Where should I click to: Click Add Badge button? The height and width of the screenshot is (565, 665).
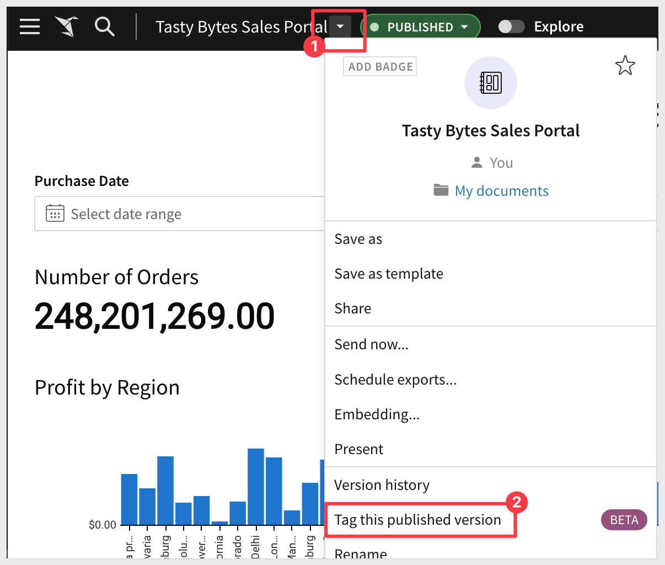(x=380, y=67)
